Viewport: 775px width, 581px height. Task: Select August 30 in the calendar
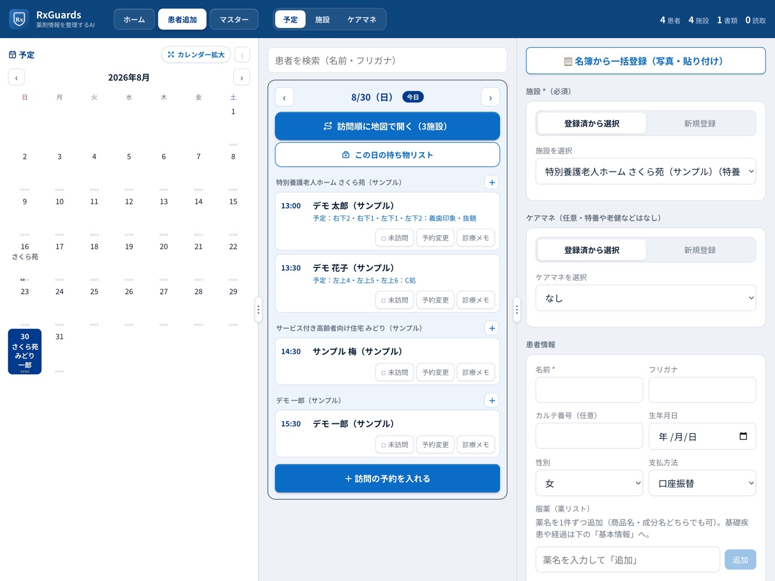point(25,351)
